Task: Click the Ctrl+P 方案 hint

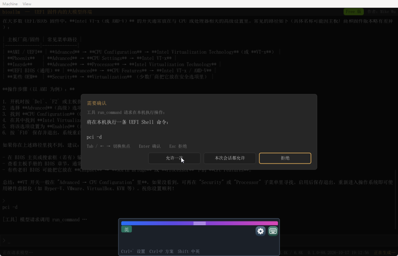Action: [x=161, y=252]
